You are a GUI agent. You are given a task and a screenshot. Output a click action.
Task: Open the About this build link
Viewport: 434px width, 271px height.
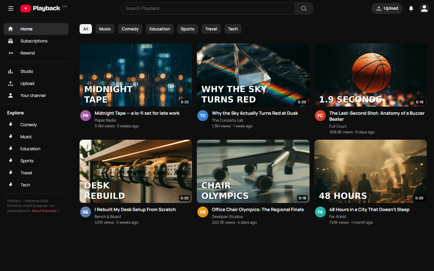[x=46, y=211]
